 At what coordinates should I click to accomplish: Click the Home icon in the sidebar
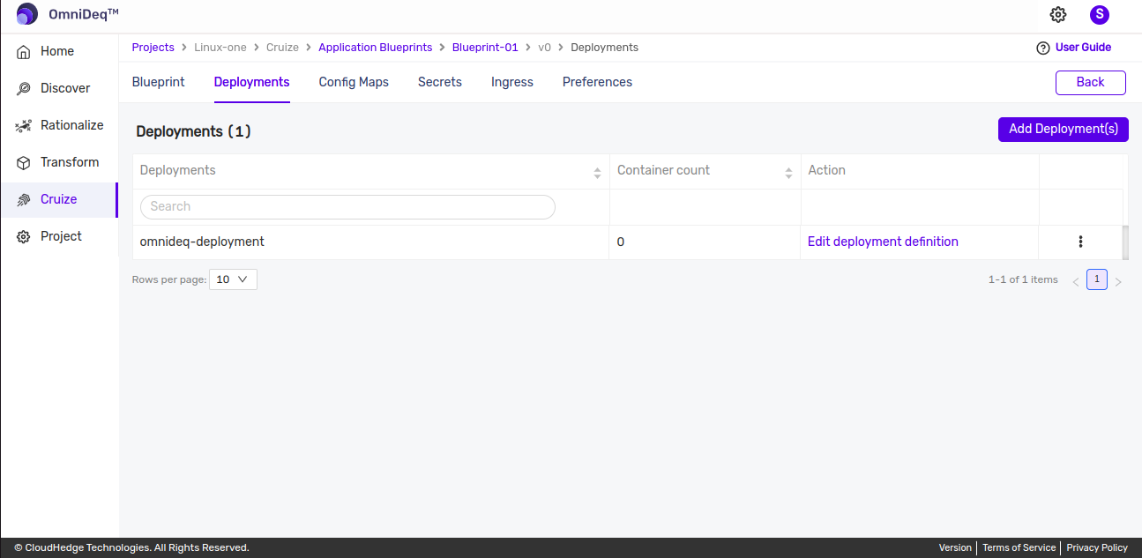pyautogui.click(x=24, y=51)
